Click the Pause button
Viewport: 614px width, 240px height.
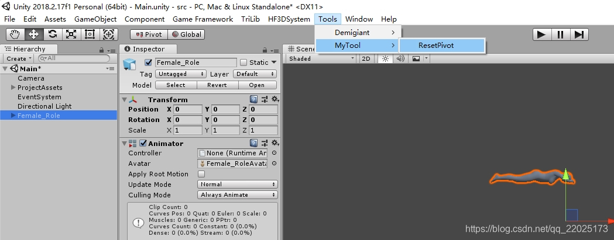point(561,34)
